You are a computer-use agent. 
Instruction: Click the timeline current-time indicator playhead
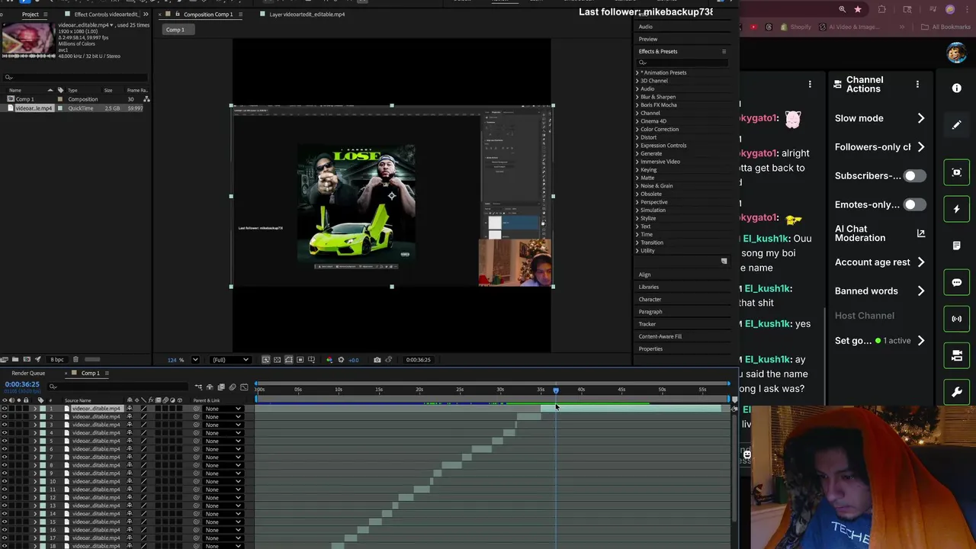pyautogui.click(x=556, y=390)
